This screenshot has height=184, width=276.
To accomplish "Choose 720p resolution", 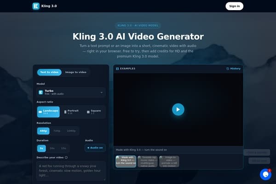I will point(57,131).
